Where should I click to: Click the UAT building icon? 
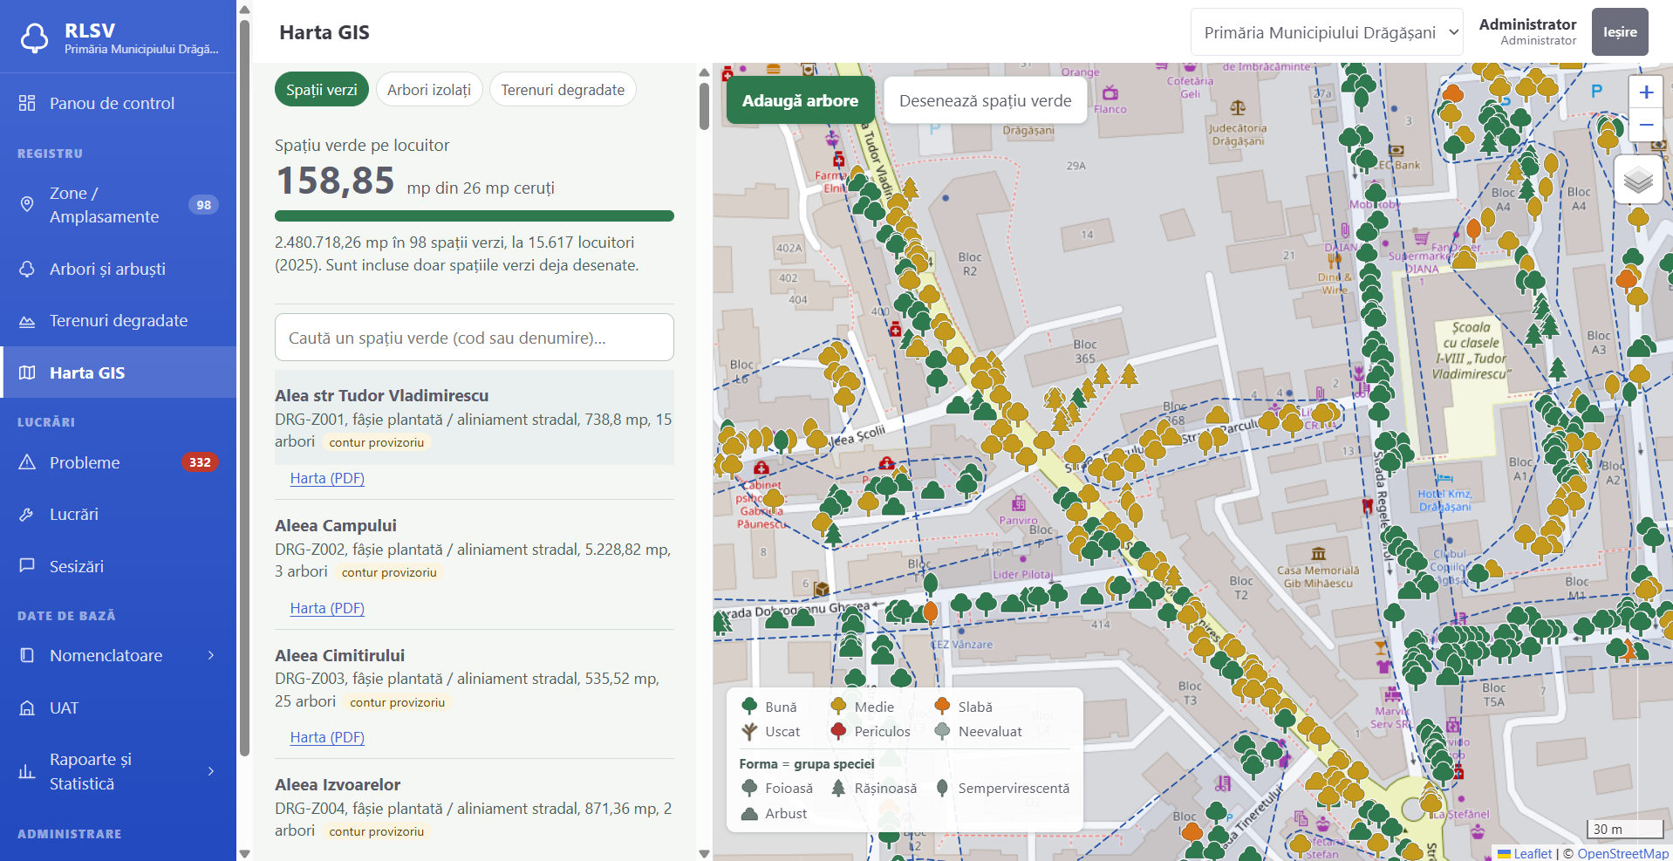(27, 707)
